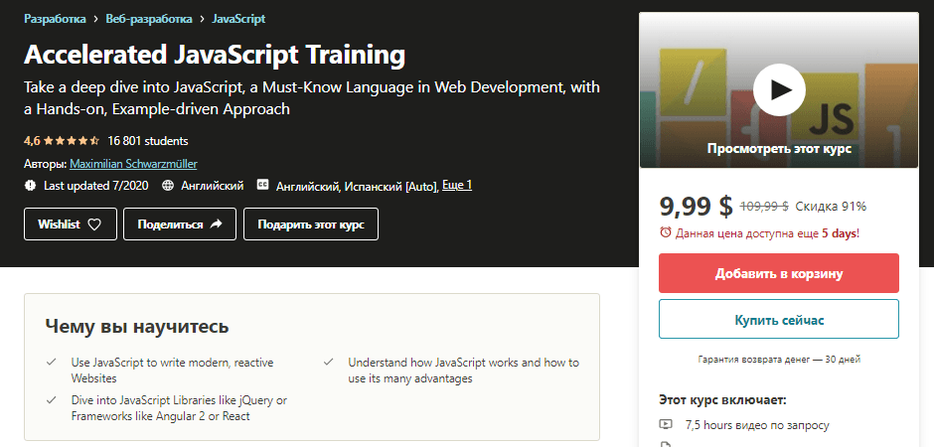The height and width of the screenshot is (447, 934).
Task: Click the globe language icon
Action: (x=168, y=186)
